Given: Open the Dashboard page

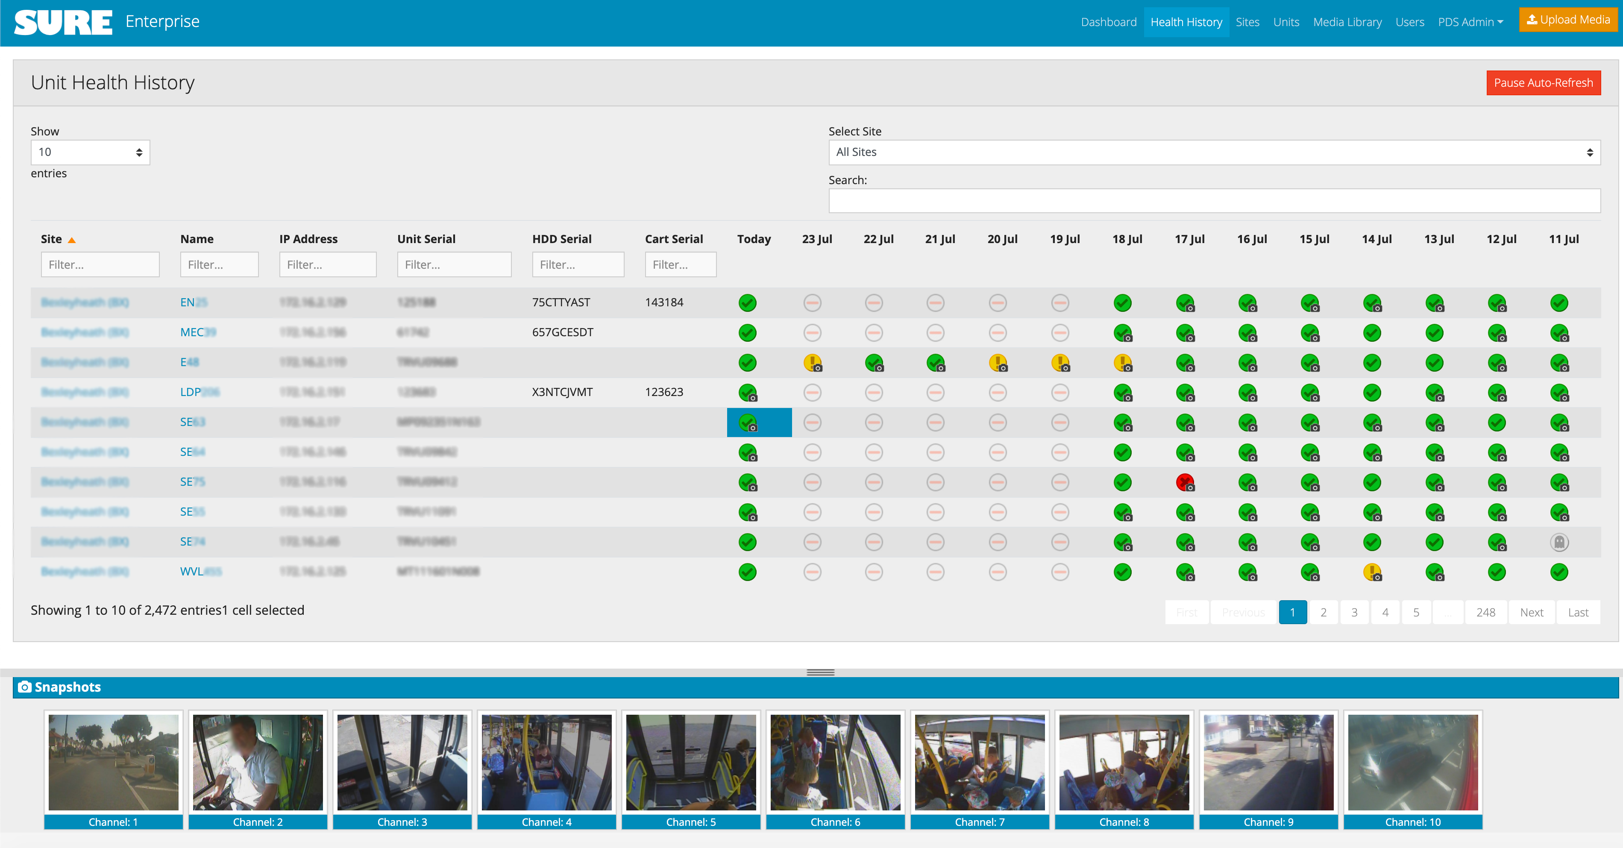Looking at the screenshot, I should point(1108,22).
